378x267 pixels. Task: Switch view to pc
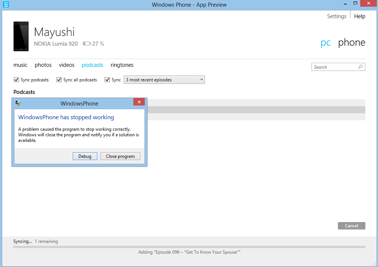[x=325, y=42]
